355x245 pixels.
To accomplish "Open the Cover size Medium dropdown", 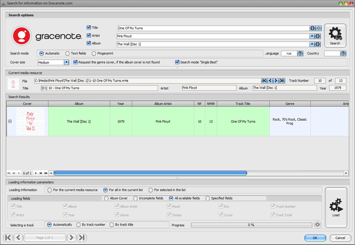I will [66, 62].
